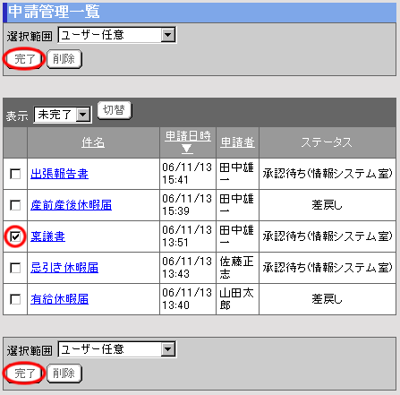Check the 出張報告書 row checkbox
This screenshot has height=395, width=400.
[15, 174]
